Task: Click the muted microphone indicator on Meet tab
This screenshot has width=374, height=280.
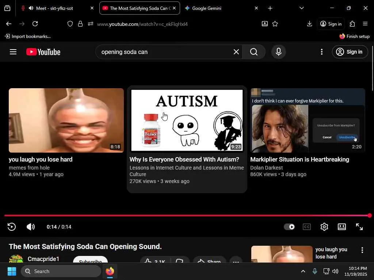Action: pos(23,8)
